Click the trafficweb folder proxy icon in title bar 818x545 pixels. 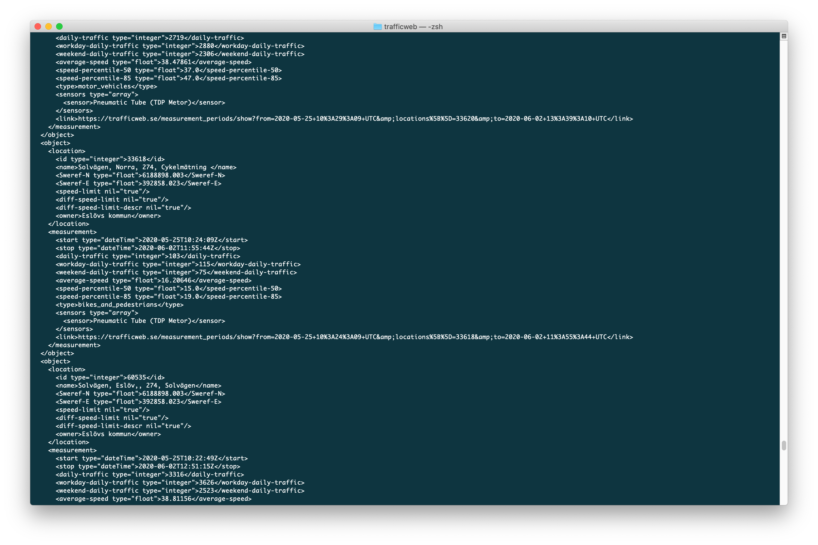point(377,27)
